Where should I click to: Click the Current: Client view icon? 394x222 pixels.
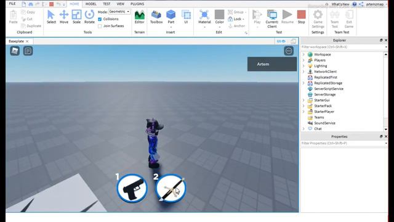tap(271, 18)
